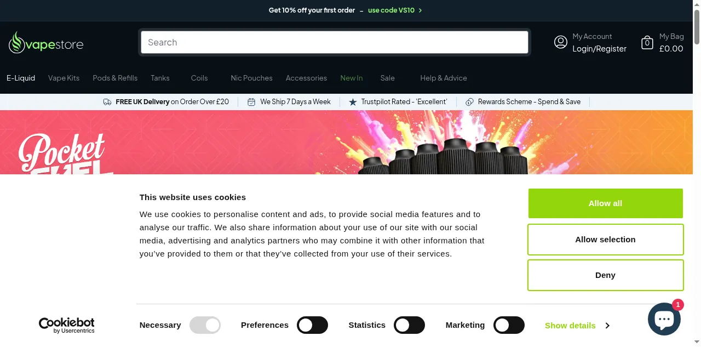
Task: Open the New In menu item
Action: [x=352, y=78]
